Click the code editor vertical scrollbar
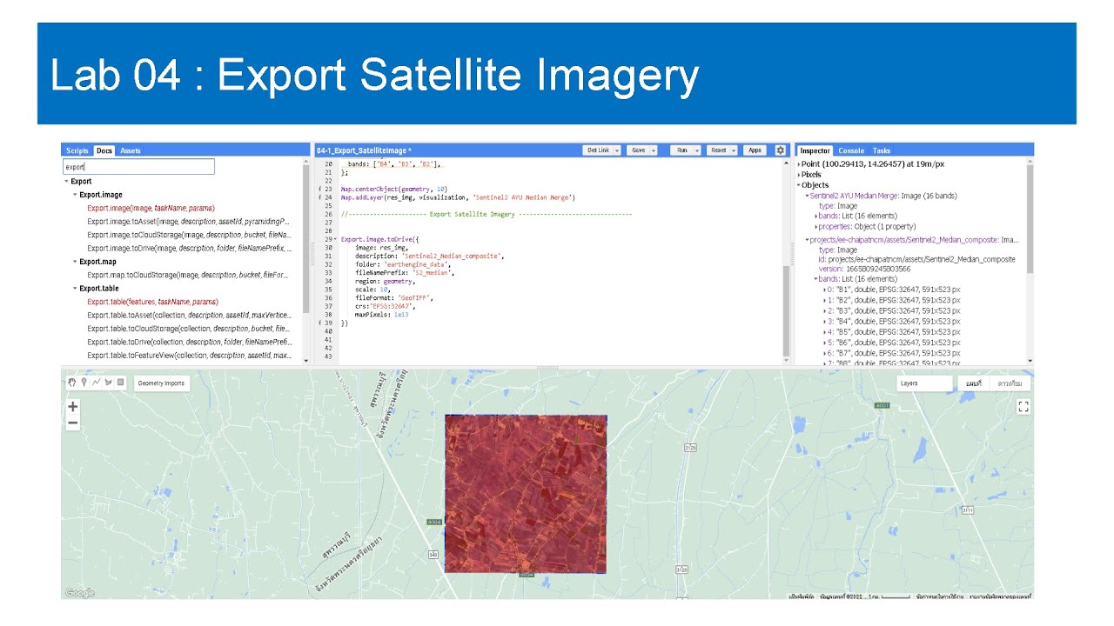This screenshot has height=626, width=1114. click(x=787, y=310)
